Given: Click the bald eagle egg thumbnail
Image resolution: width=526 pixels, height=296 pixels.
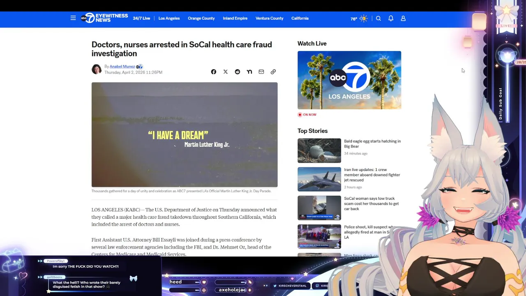Looking at the screenshot, I should coord(319,150).
